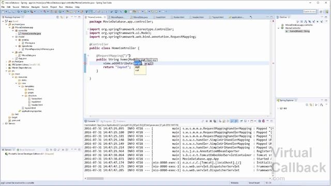Screen dimensions: 331x186
Task: Open the Window menu
Action: pos(69,7)
